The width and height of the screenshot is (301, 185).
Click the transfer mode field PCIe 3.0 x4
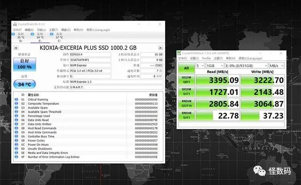click(x=90, y=71)
